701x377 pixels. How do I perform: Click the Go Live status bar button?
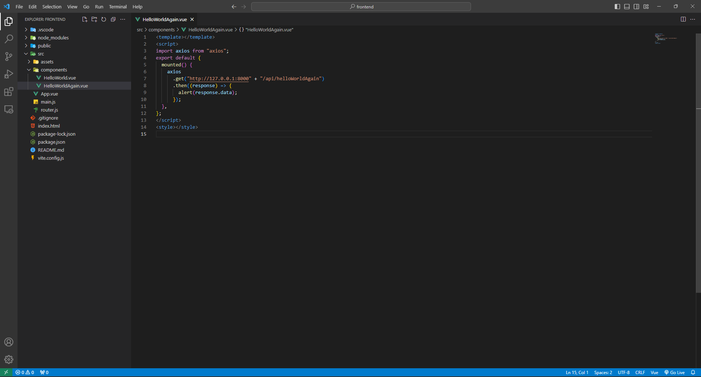[x=674, y=372]
